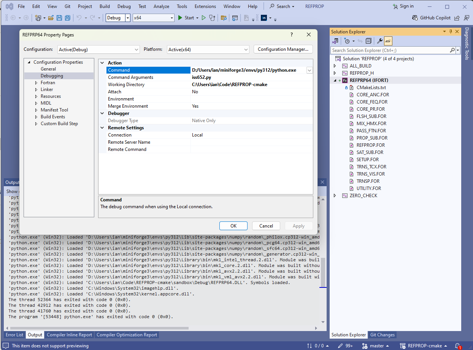The height and width of the screenshot is (350, 473).
Task: Click the green Start debugging play icon
Action: point(181,18)
